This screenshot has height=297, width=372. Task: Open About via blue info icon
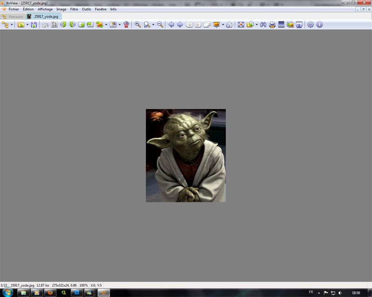[319, 25]
